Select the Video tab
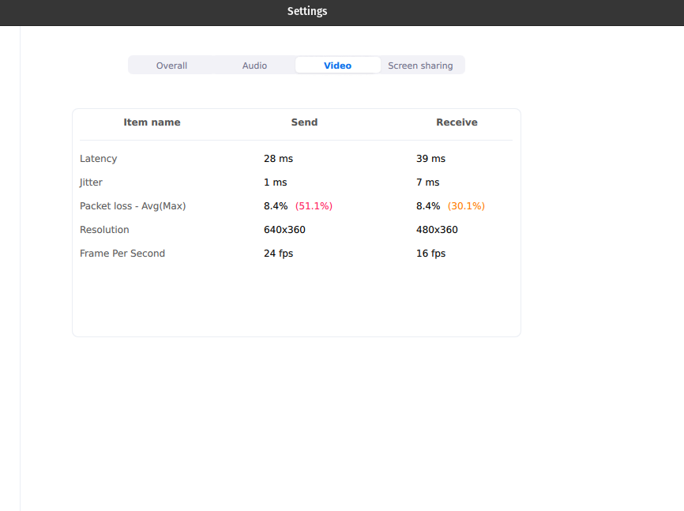684x511 pixels. 337,66
